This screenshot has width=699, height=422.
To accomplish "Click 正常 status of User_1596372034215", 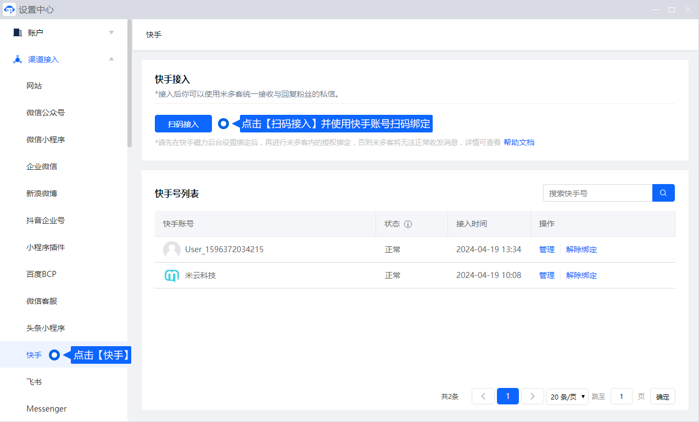I will click(393, 249).
